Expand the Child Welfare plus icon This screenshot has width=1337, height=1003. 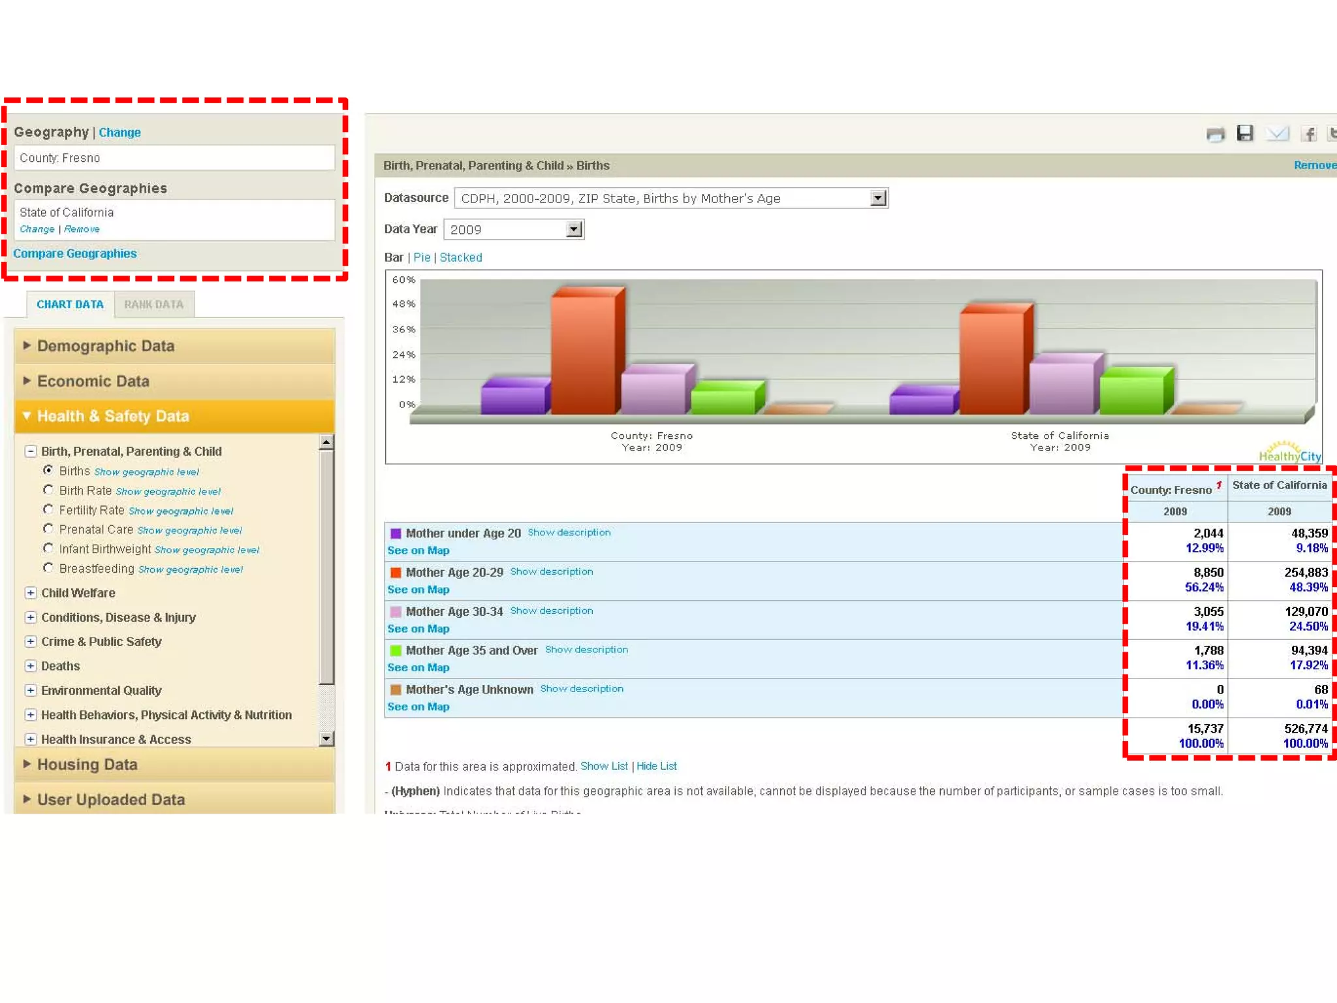[x=31, y=593]
